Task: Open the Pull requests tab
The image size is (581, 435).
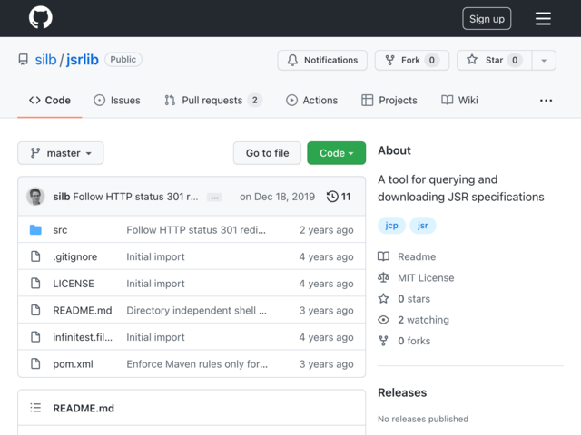Action: (x=213, y=101)
